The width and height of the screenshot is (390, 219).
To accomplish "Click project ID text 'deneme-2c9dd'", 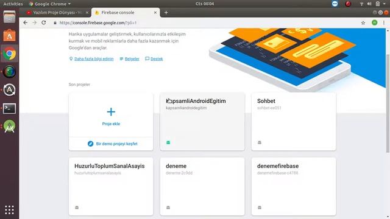I will [179, 173].
